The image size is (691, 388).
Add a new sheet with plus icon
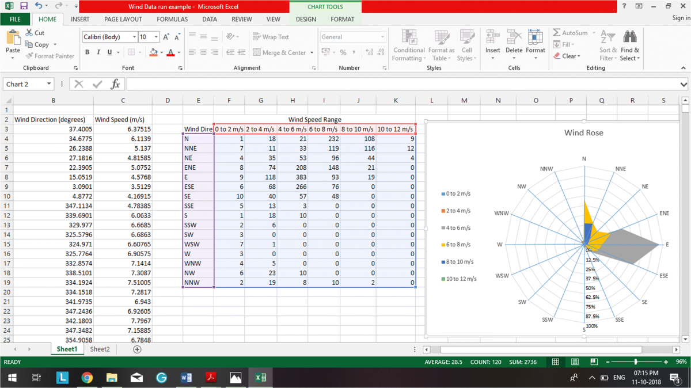tap(137, 349)
